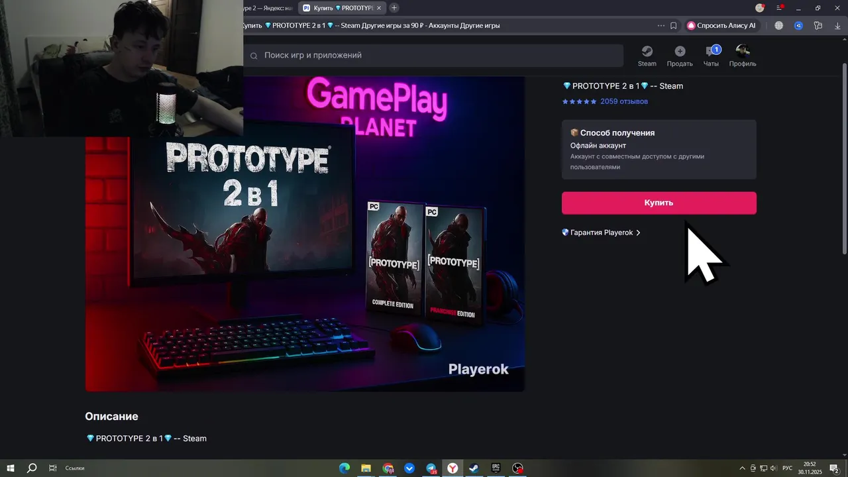Viewport: 848px width, 477px height.
Task: Click the browser profile avatar in title bar
Action: [760, 8]
